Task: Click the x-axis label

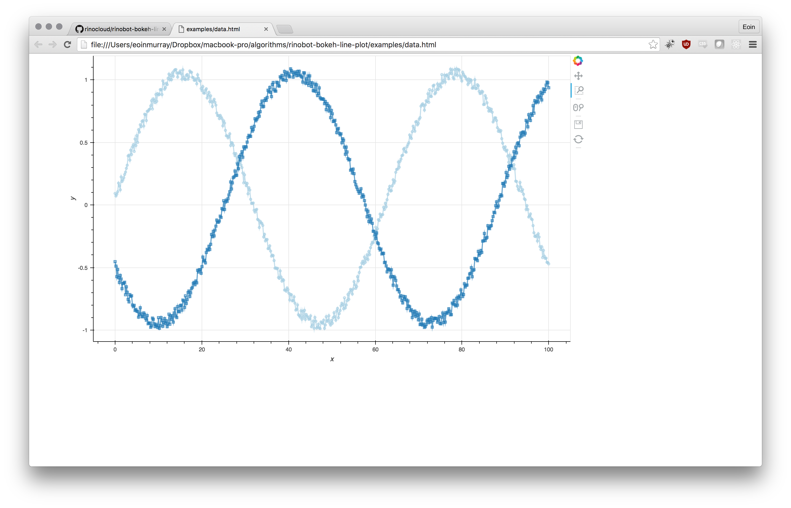Action: pos(332,359)
